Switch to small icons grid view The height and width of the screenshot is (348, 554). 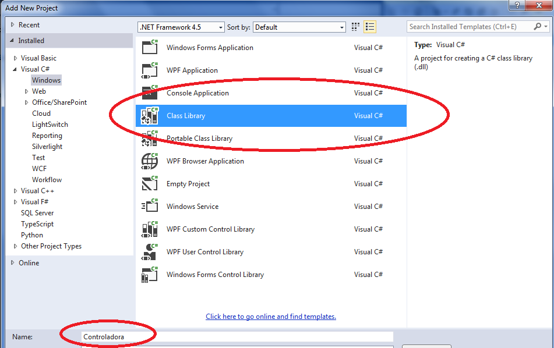pos(355,27)
